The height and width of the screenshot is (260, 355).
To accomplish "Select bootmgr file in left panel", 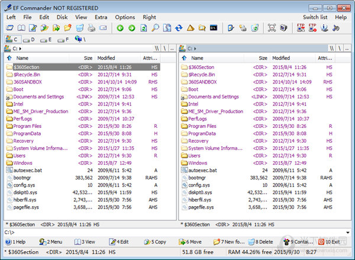I will 82,178.
